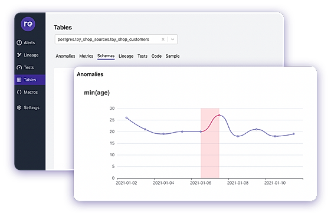Viewport: 331px width, 217px height.
Task: Switch to the Metrics tab
Action: (86, 56)
